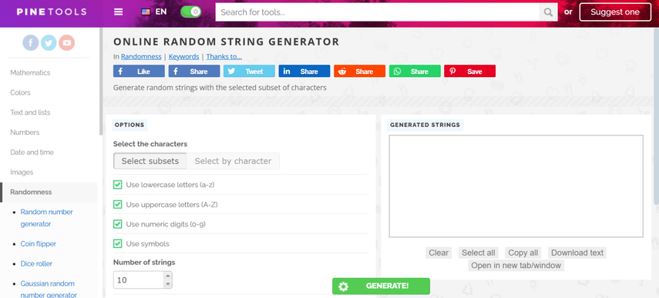This screenshot has height=298, width=659.
Task: Open the YouTube social circle icon
Action: (67, 43)
